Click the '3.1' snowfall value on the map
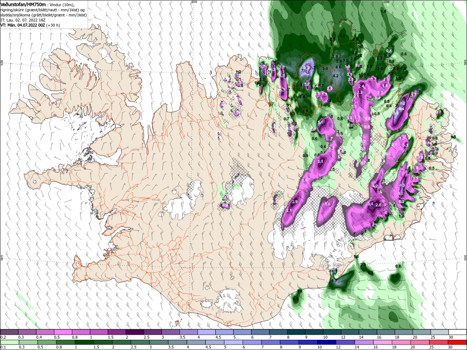 coord(321,161)
